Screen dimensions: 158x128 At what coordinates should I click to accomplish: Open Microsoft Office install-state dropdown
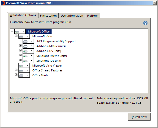point(20,31)
